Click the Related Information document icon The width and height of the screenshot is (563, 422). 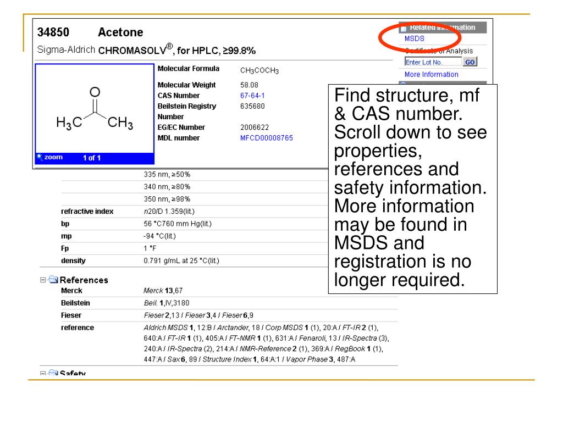click(x=404, y=27)
